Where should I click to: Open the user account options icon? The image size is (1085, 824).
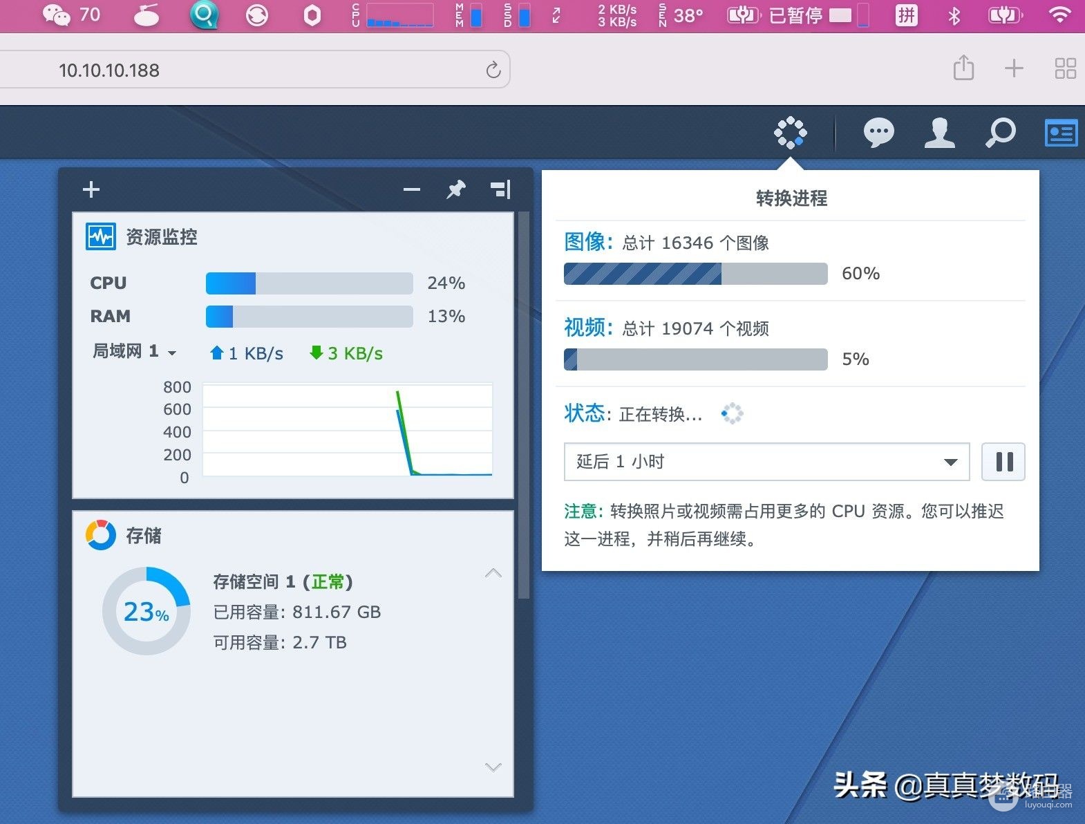939,132
